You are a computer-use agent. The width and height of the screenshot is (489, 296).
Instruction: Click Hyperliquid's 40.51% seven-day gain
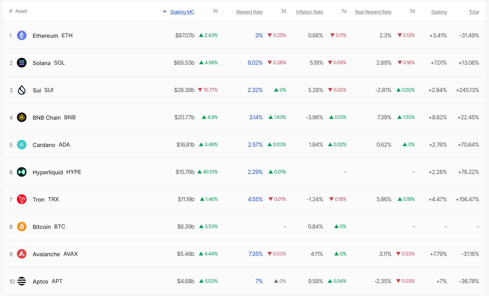(208, 172)
